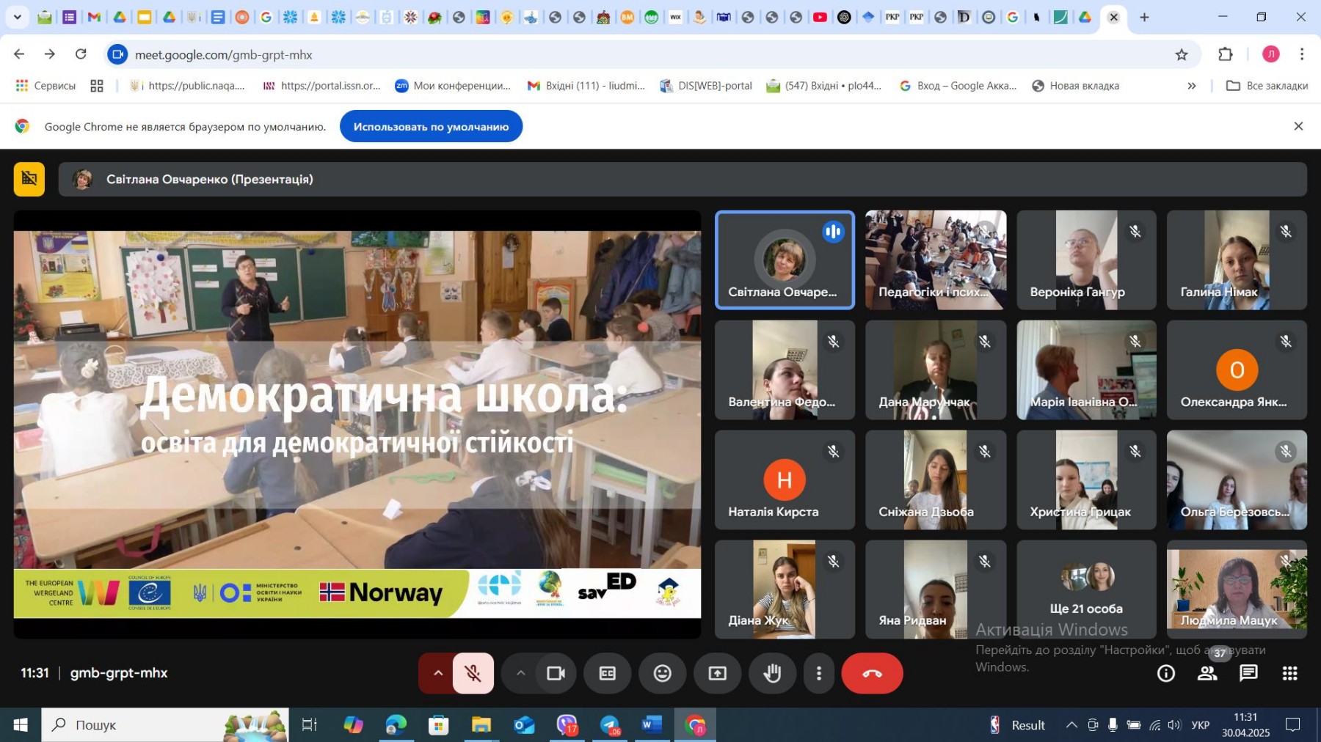Select the 'Ще 21 особа' tile
The image size is (1321, 742).
[1086, 589]
